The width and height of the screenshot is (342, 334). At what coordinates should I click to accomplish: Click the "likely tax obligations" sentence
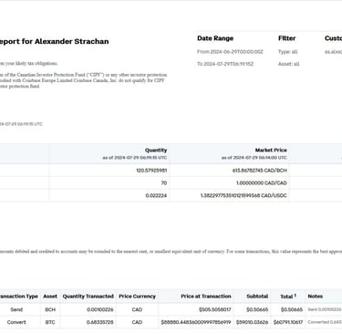point(29,64)
